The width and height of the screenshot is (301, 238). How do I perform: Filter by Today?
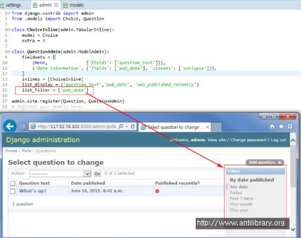tap(236, 193)
